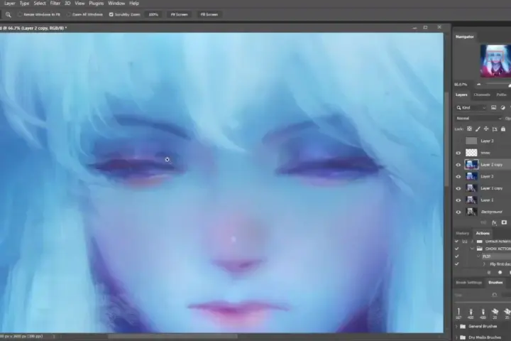Click the Navigator zoom slider
Screen dimensions: 511x341
pyautogui.click(x=497, y=85)
